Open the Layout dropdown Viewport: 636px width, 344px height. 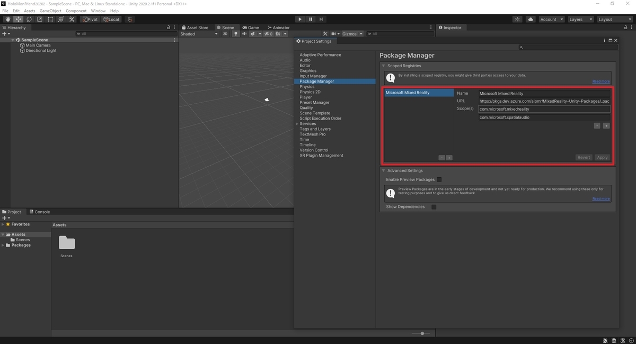[x=614, y=19]
